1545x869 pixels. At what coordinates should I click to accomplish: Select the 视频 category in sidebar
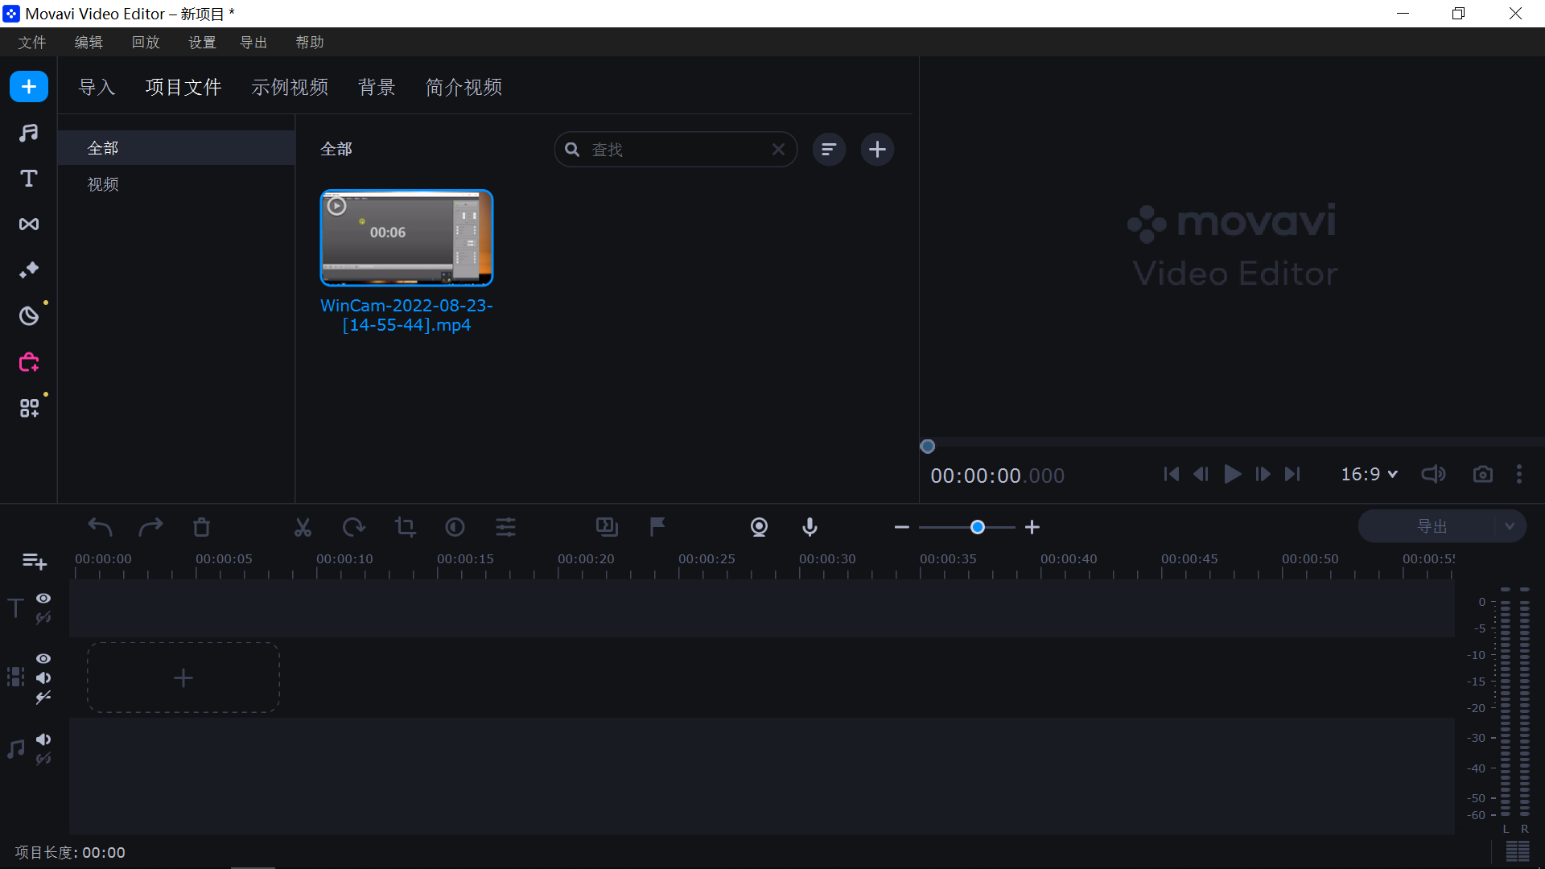[176, 184]
